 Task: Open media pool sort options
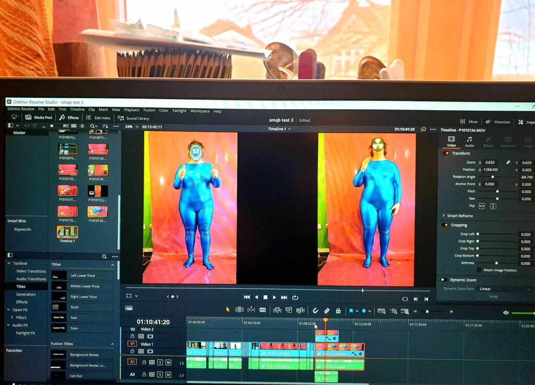coord(106,126)
